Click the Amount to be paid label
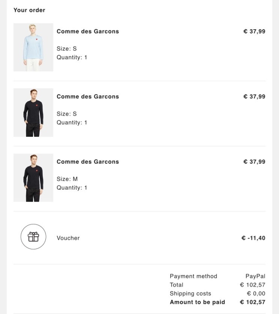 coord(197,302)
